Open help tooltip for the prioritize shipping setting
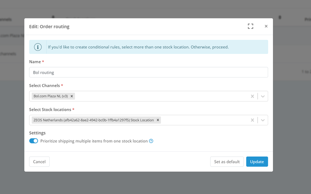The width and height of the screenshot is (311, 194). [151, 141]
